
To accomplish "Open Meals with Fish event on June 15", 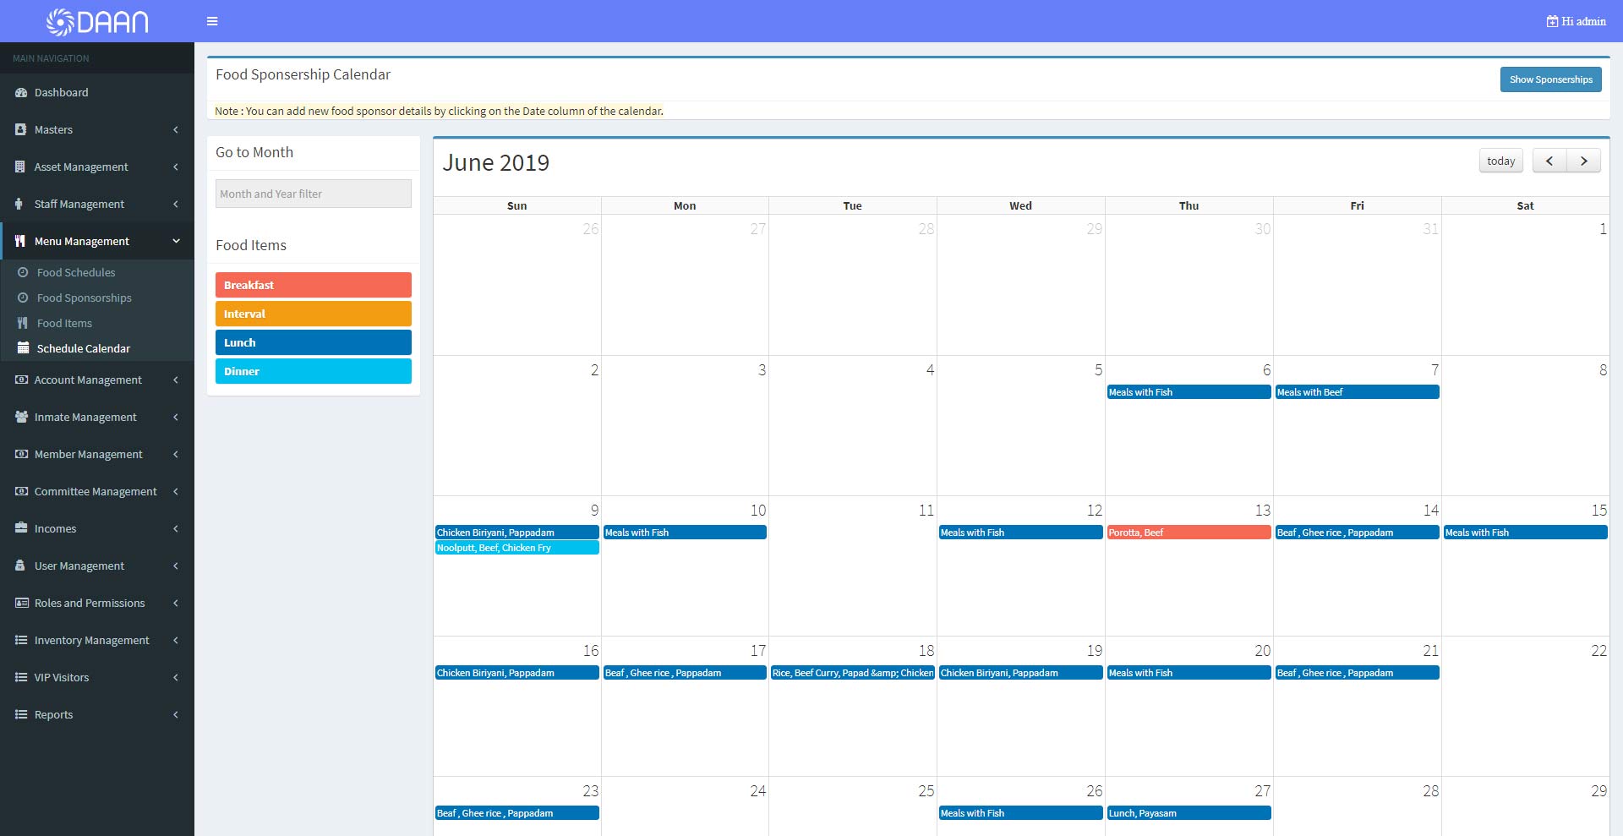I will (x=1525, y=533).
